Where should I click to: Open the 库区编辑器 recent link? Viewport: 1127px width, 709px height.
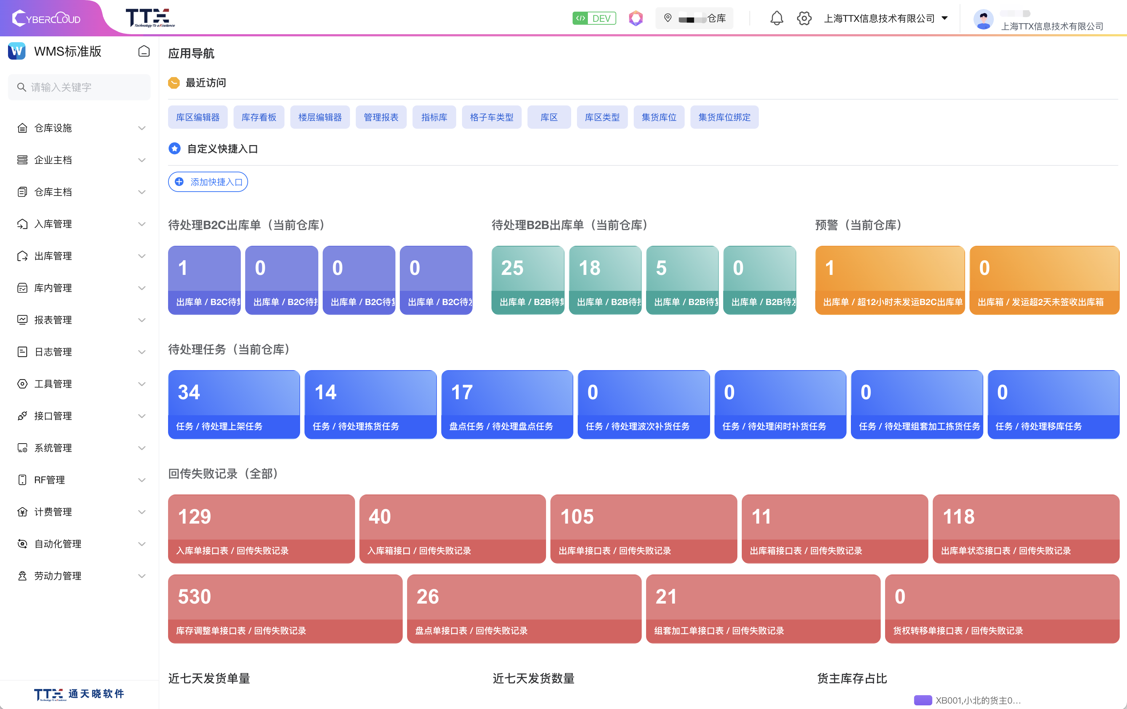tap(198, 117)
